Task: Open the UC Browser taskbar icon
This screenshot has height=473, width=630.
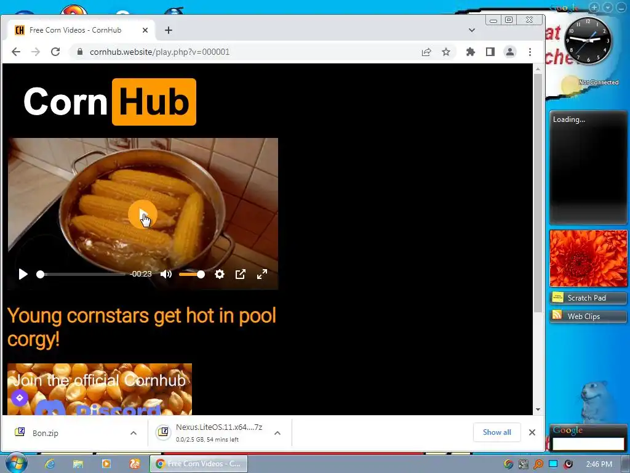Action: tap(134, 464)
